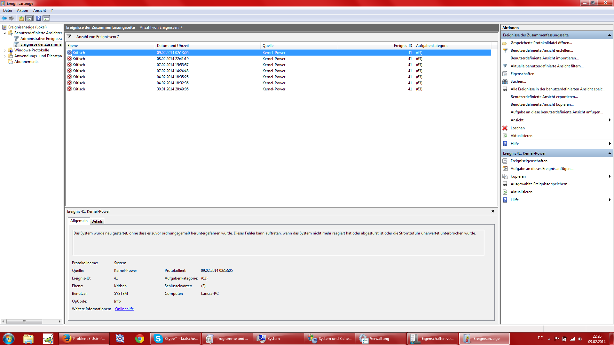614x345 pixels.
Task: Expand Anwendungs- und Dienstprotokolle node
Action: [x=4, y=56]
